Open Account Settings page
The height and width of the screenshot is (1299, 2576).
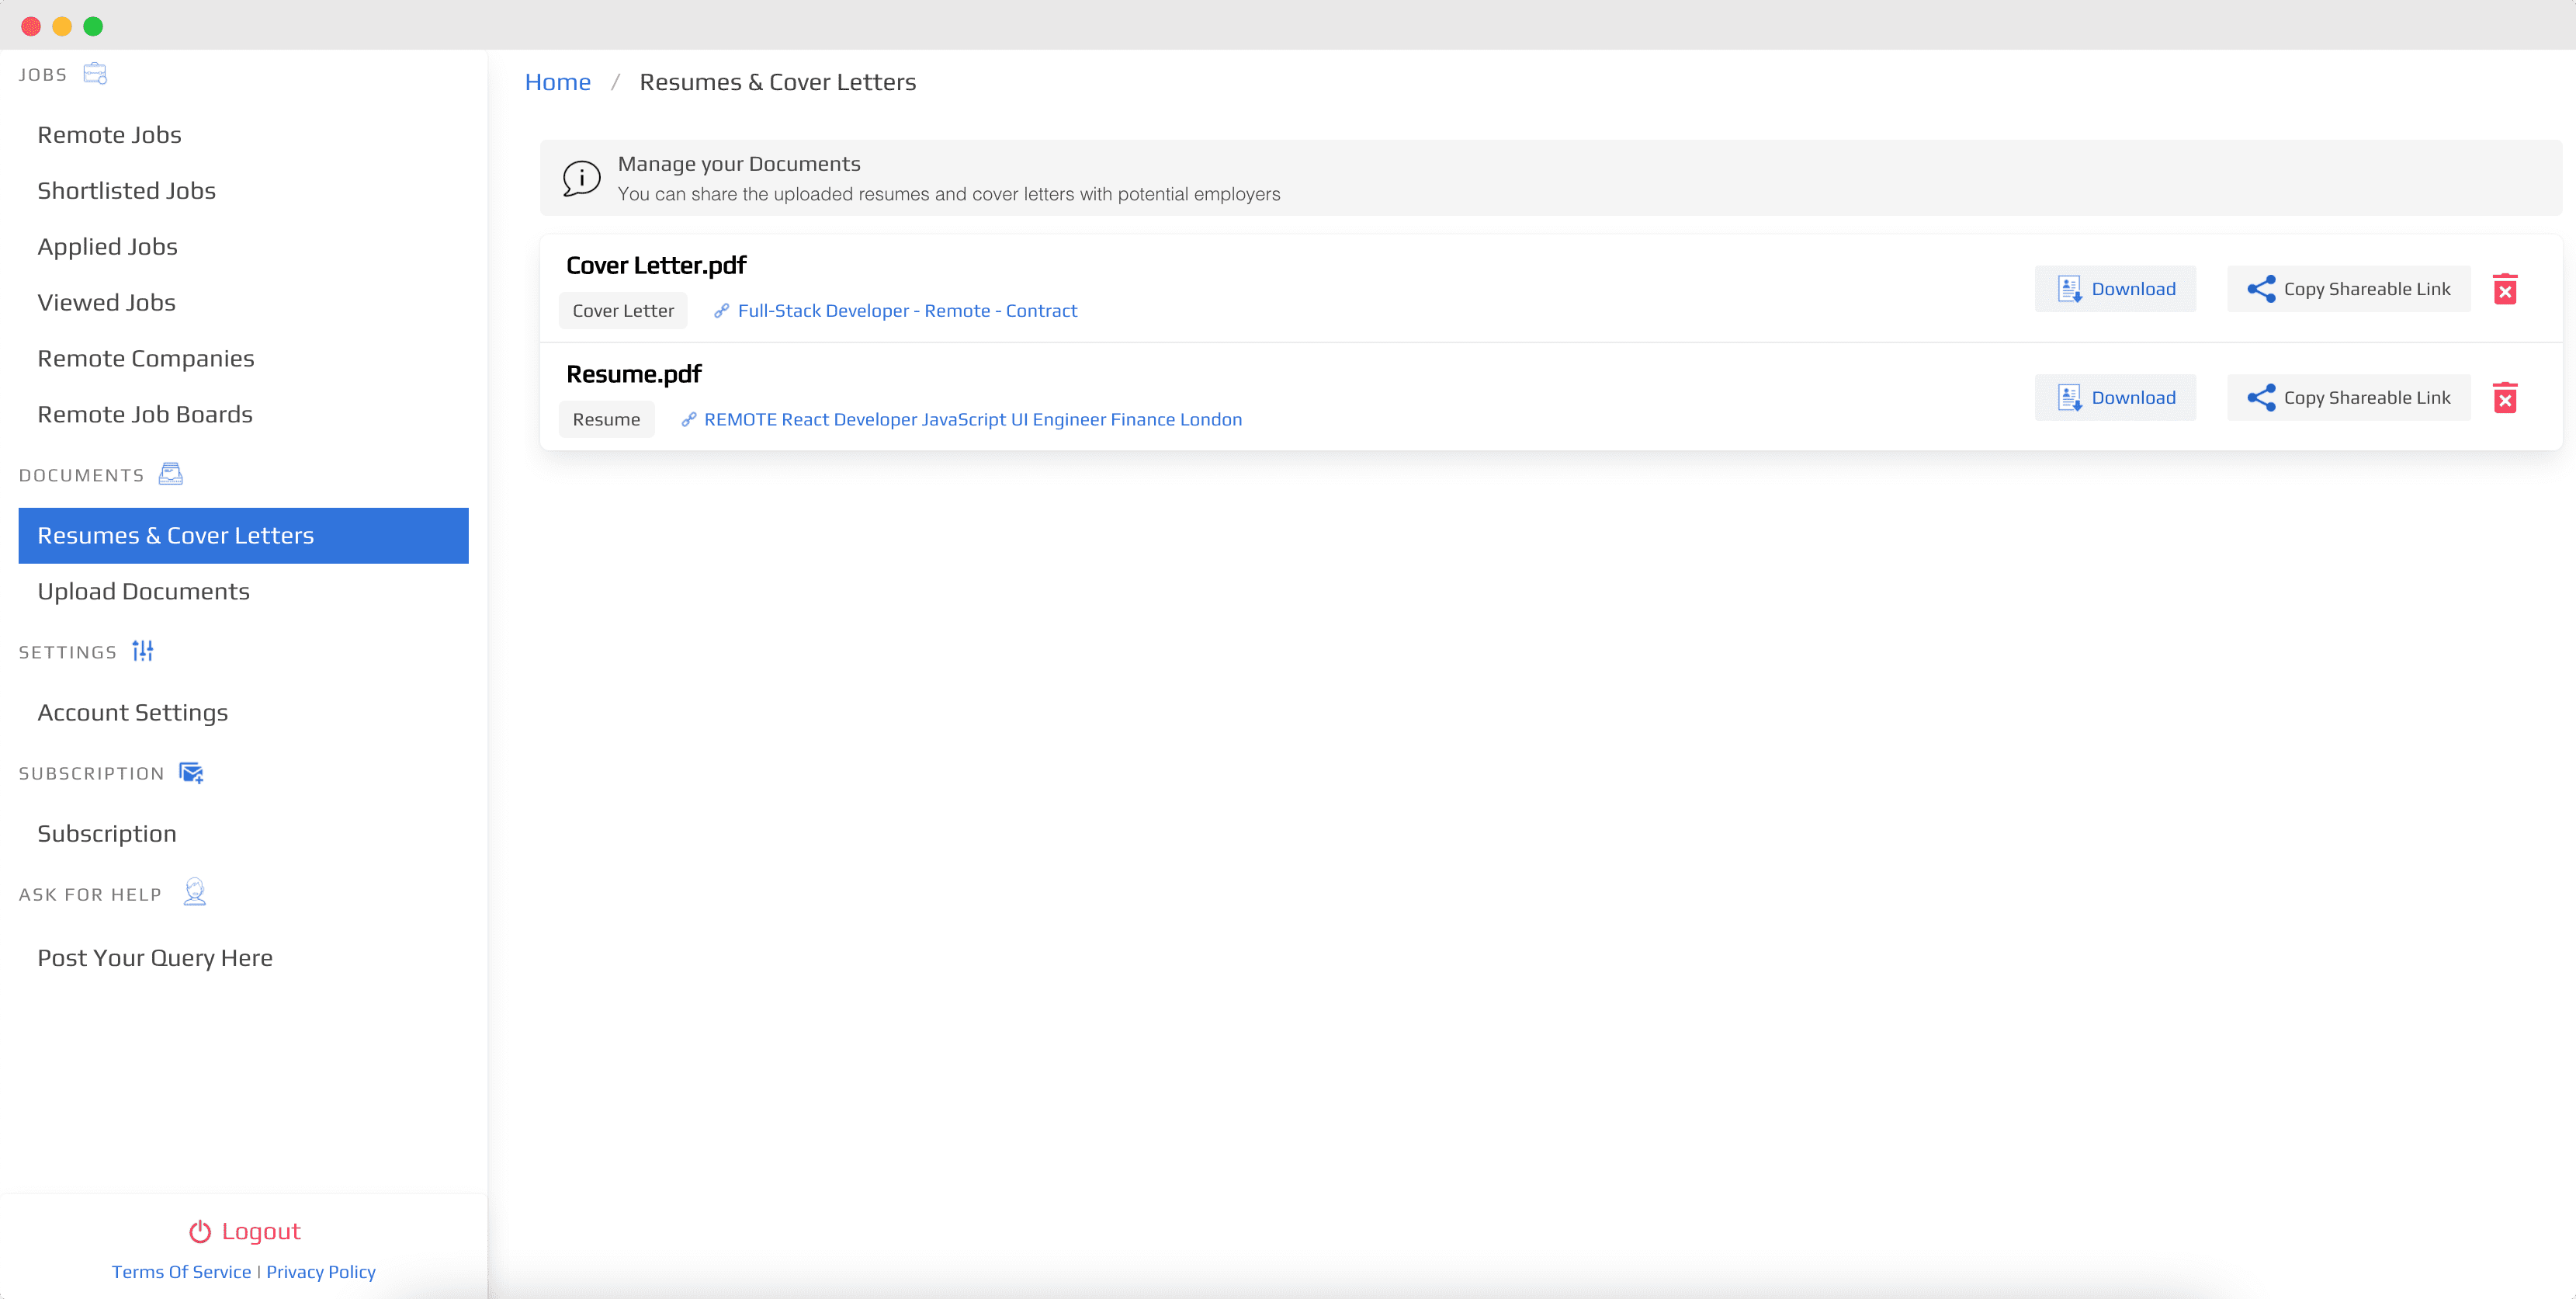point(132,713)
